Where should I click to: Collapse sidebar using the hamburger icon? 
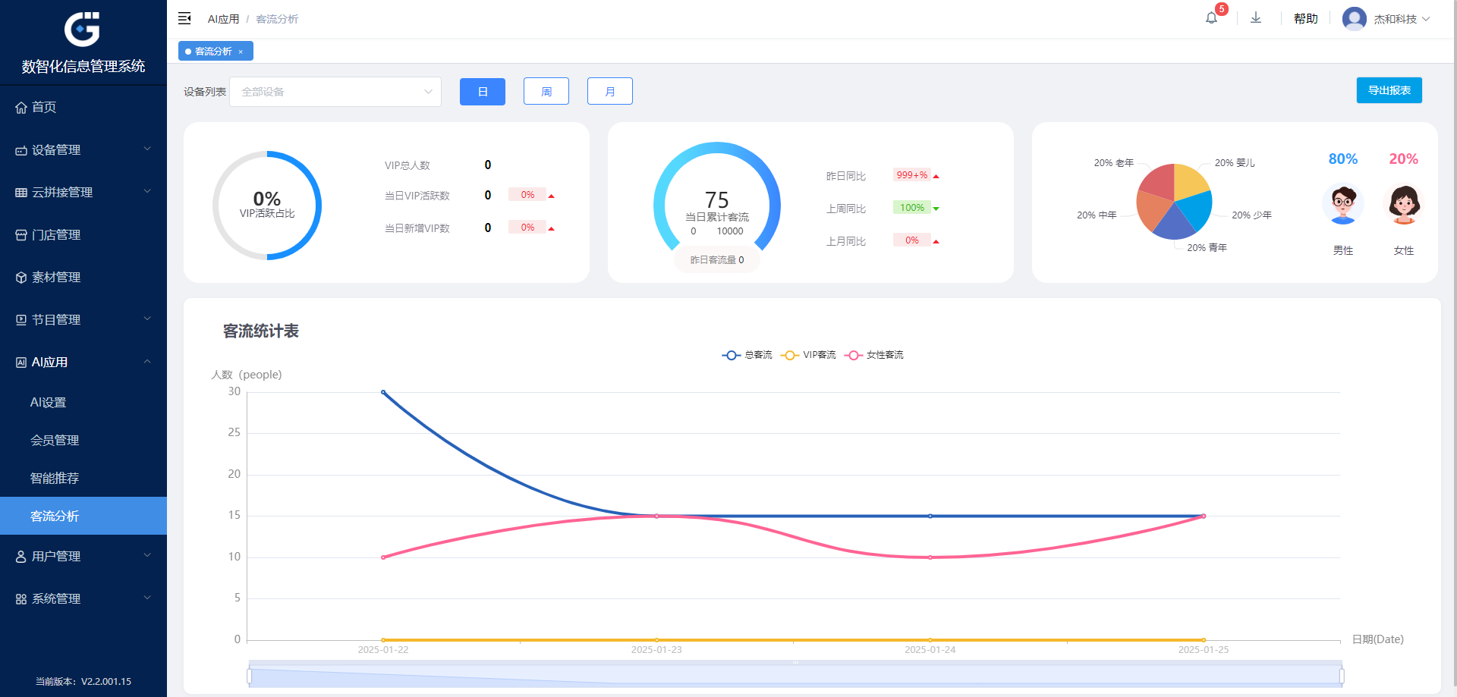[184, 18]
